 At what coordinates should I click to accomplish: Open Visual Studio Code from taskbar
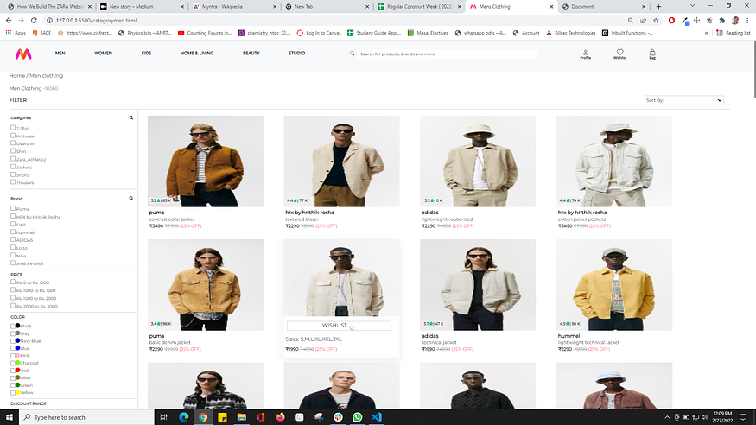[377, 417]
